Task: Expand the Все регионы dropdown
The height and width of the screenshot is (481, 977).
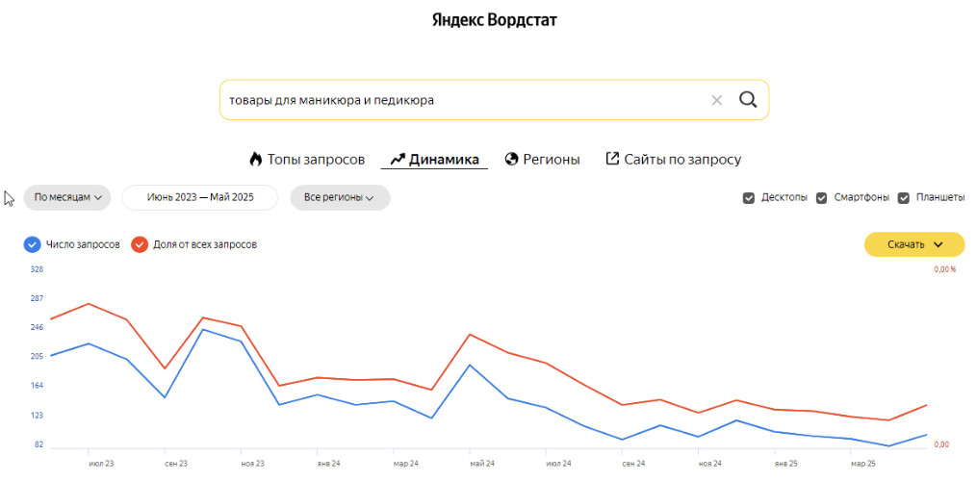Action: [339, 197]
